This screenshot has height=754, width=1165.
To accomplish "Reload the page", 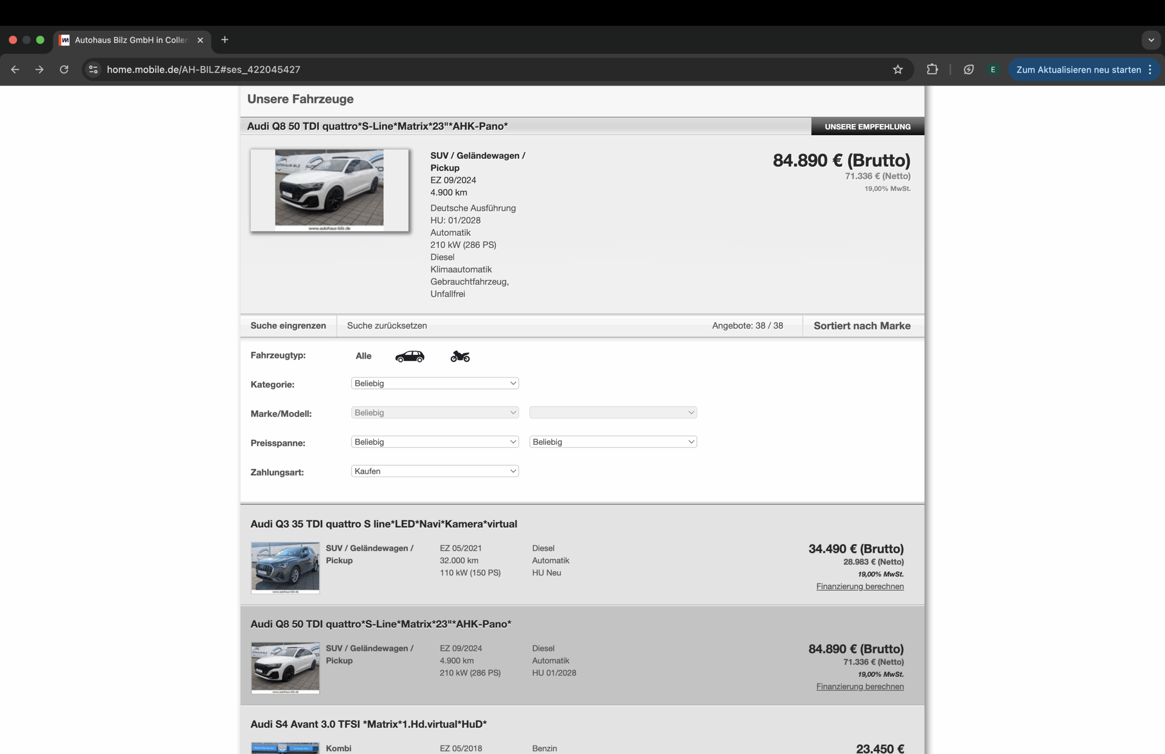I will (x=64, y=70).
